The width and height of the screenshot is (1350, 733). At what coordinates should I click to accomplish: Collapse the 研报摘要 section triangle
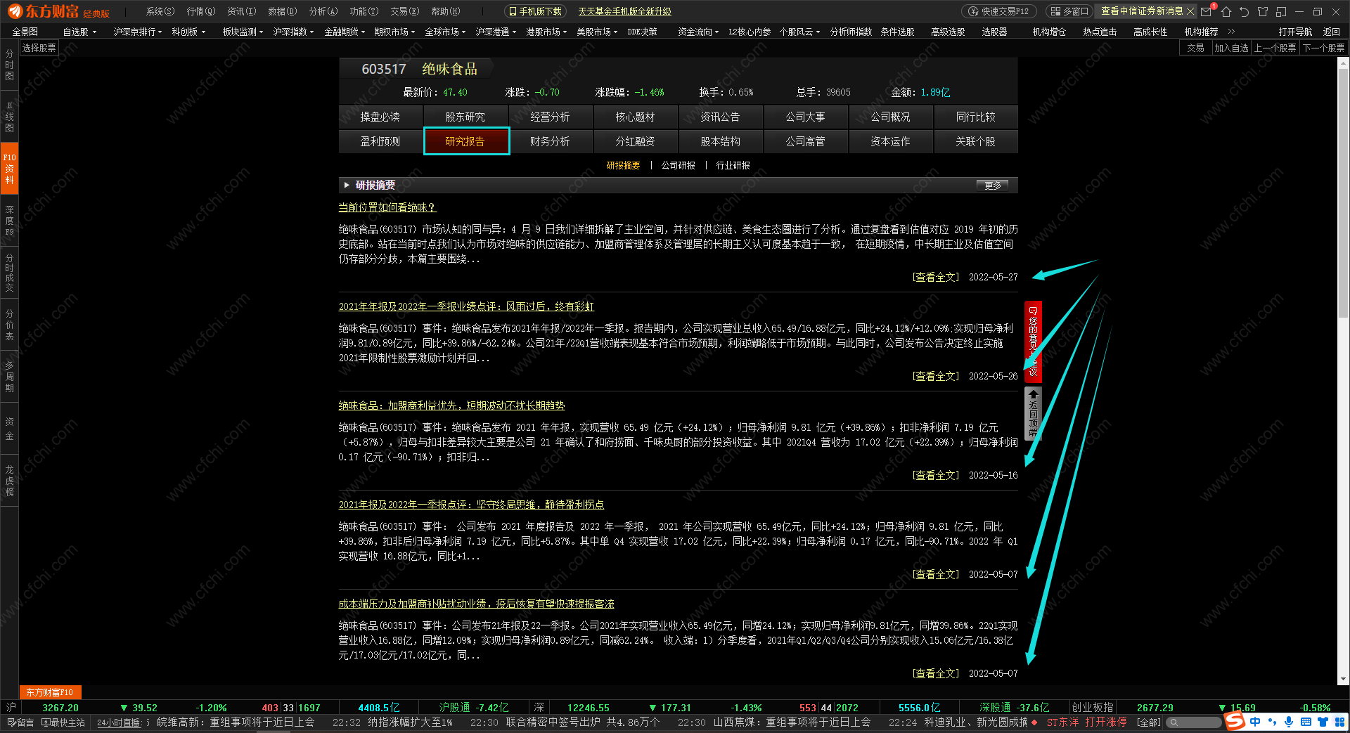point(347,185)
